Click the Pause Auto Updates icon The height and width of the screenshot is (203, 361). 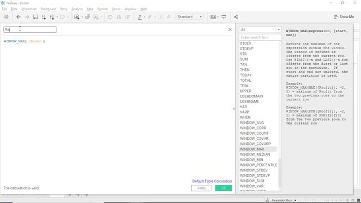click(52, 17)
